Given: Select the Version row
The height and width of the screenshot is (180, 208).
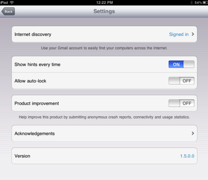Looking at the screenshot, I should [x=104, y=156].
